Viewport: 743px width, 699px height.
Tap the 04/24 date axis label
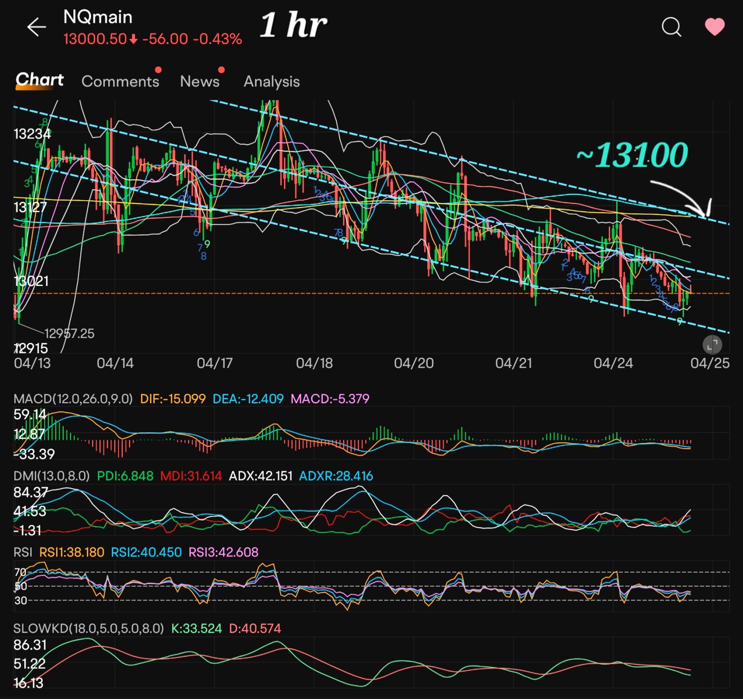[613, 363]
